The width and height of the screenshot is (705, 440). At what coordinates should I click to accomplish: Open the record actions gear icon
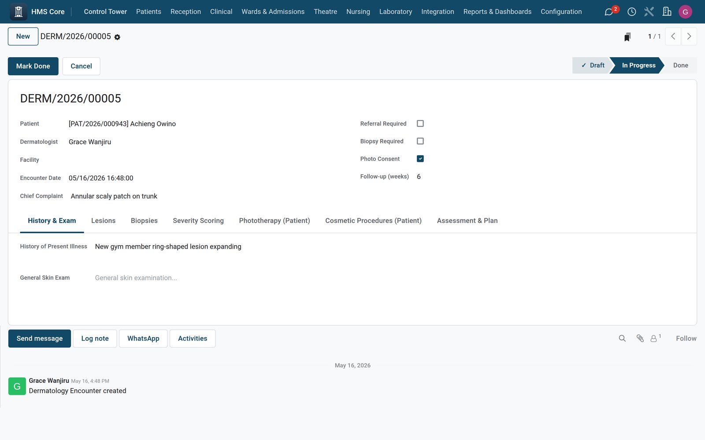(x=117, y=37)
